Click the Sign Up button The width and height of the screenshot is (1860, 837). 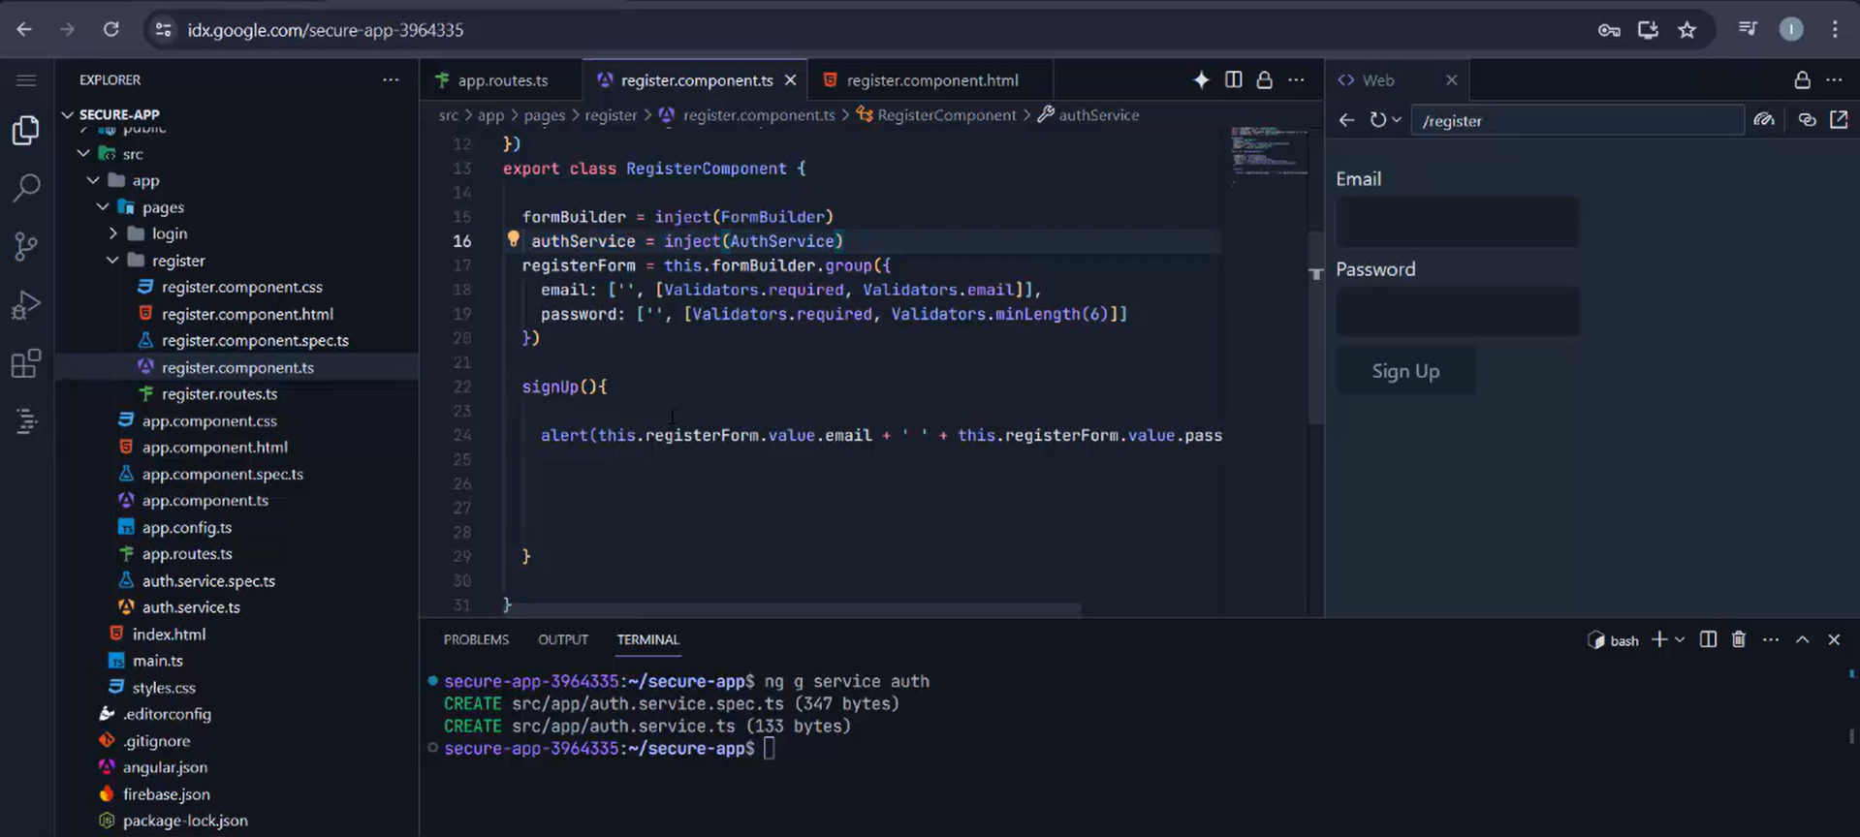[1405, 371]
